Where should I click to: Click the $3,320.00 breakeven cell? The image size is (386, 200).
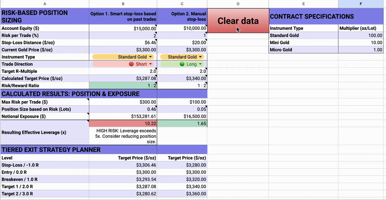[182, 179]
